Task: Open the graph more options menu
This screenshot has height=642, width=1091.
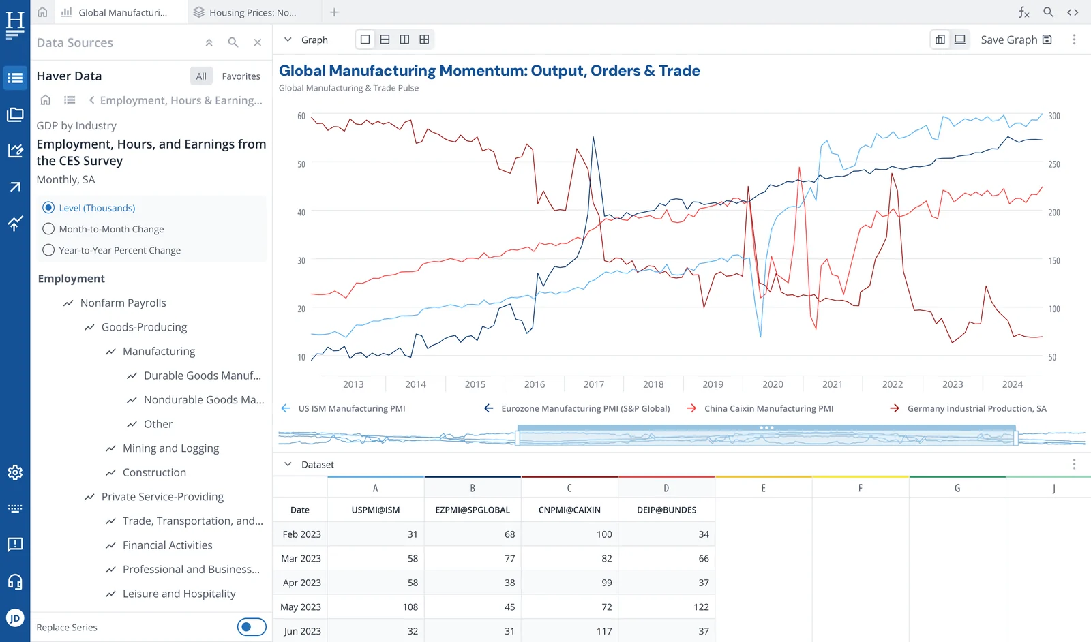Action: point(1074,40)
